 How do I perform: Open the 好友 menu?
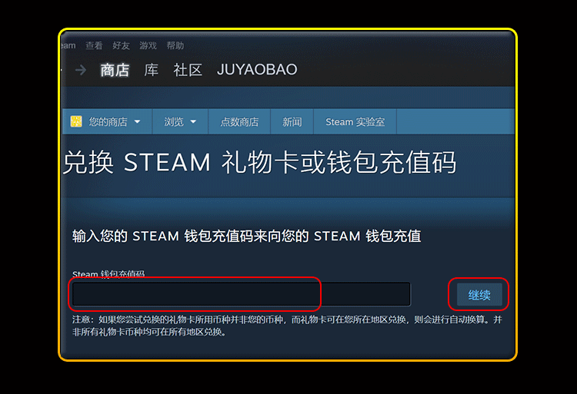pos(121,45)
